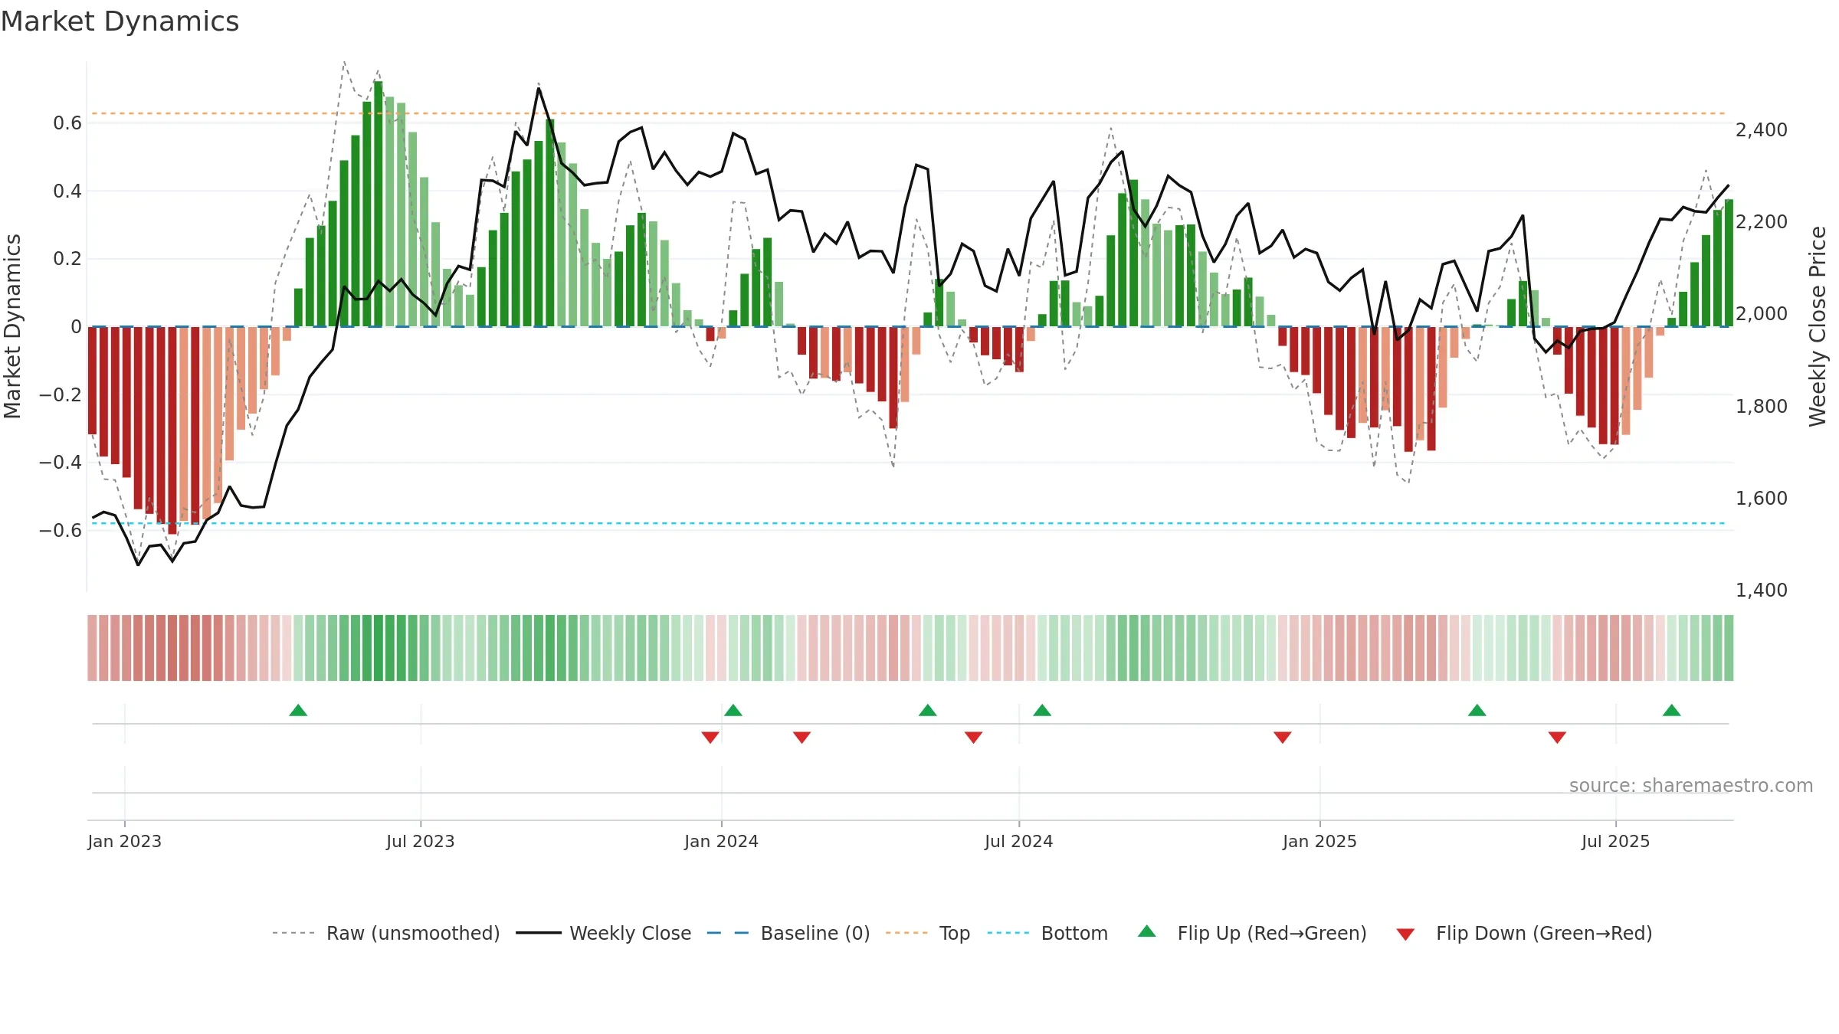Click the 0.2 left axis tick label
Screen dimensions: 1839x1034
coord(67,259)
